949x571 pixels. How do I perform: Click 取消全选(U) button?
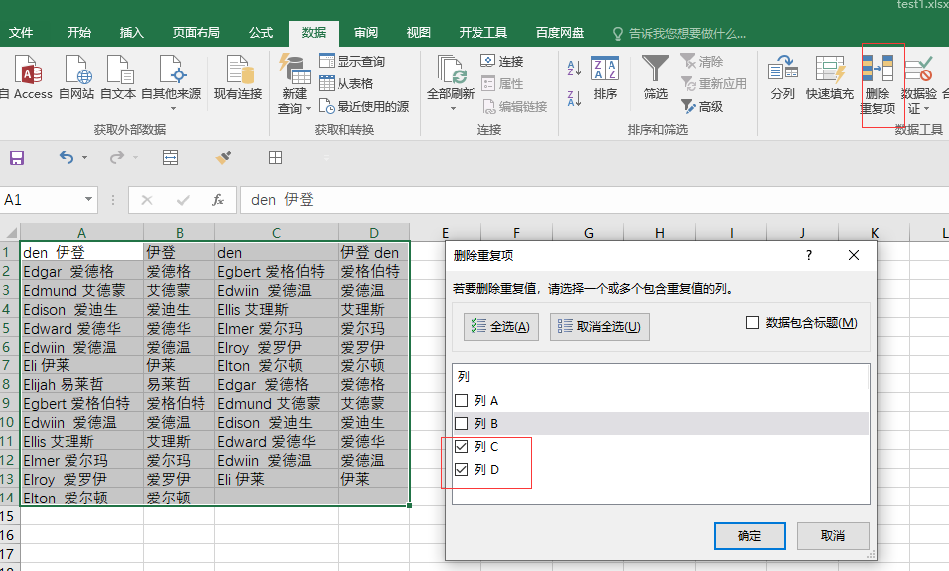tap(600, 327)
